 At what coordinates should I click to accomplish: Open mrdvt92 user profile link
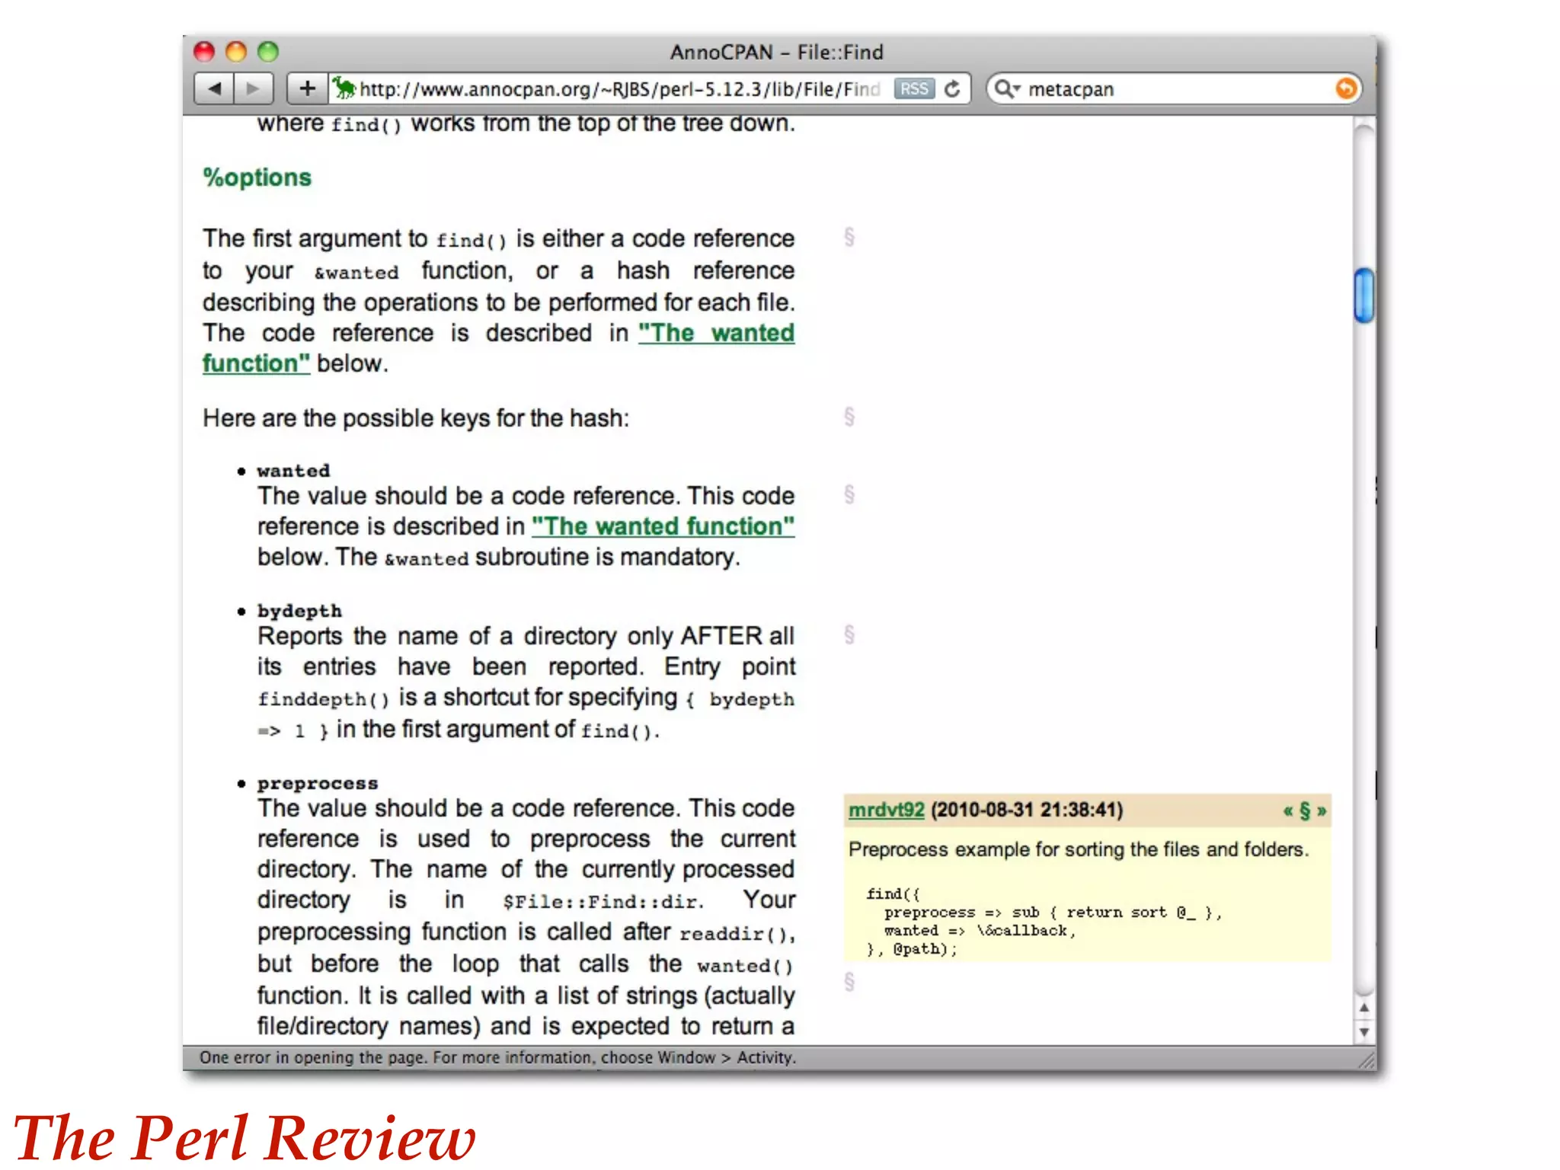click(x=887, y=810)
